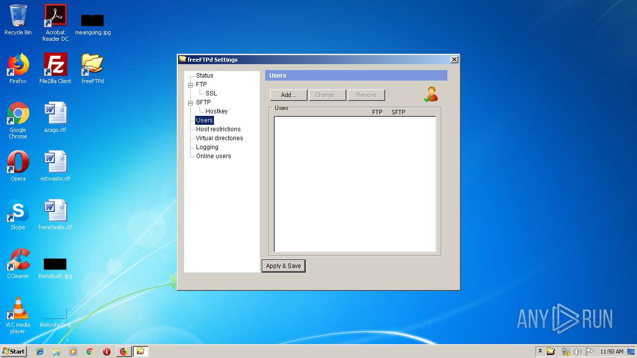The width and height of the screenshot is (637, 358).
Task: Open Host restrictions settings
Action: click(x=218, y=129)
